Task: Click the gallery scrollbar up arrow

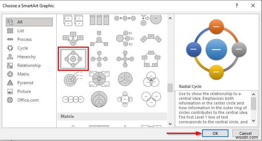Action: 170,18
